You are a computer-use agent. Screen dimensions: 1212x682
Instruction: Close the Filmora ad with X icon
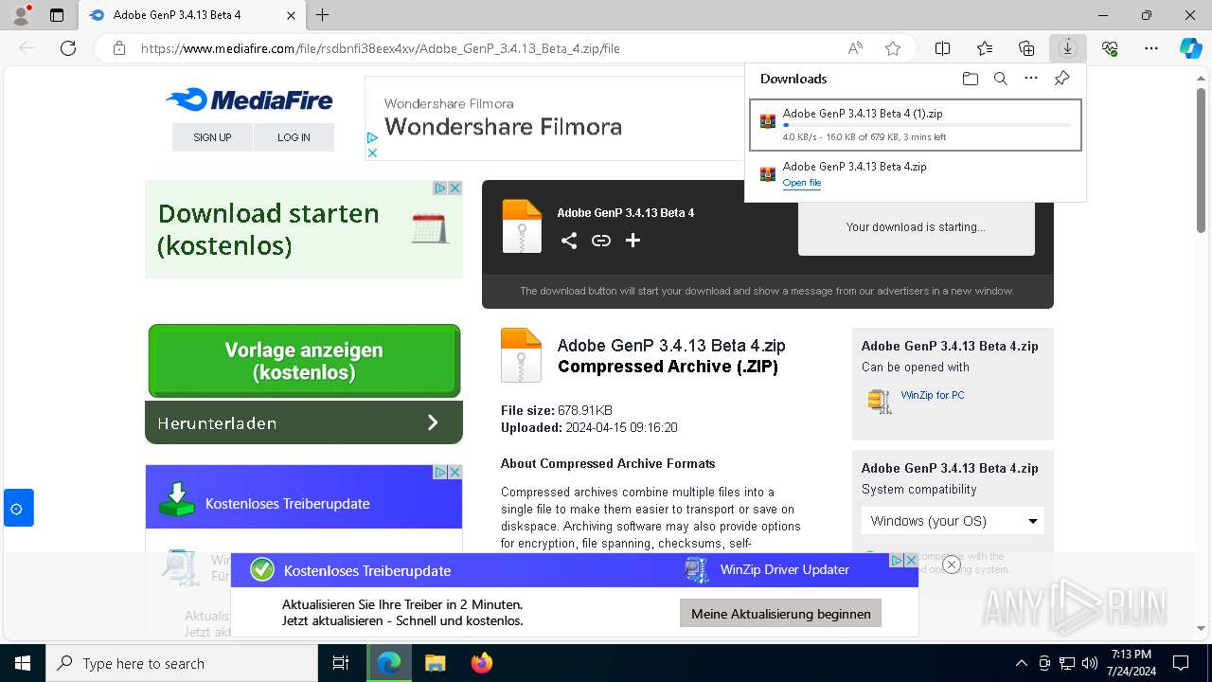[x=372, y=153]
